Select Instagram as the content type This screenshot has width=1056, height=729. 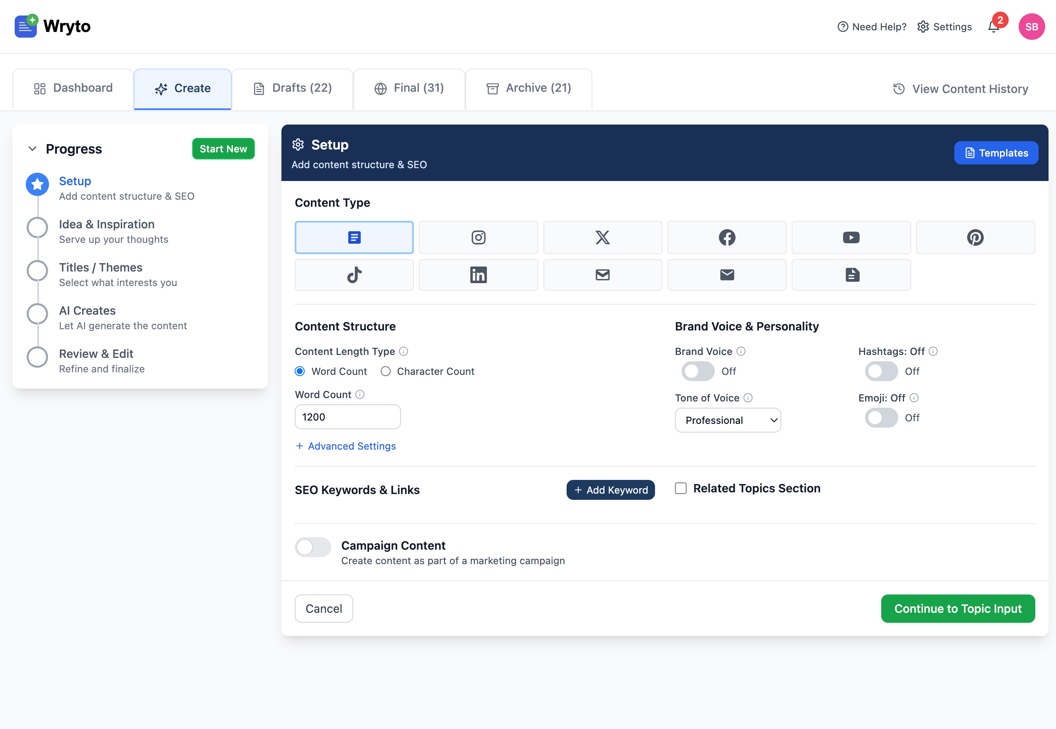pos(478,237)
